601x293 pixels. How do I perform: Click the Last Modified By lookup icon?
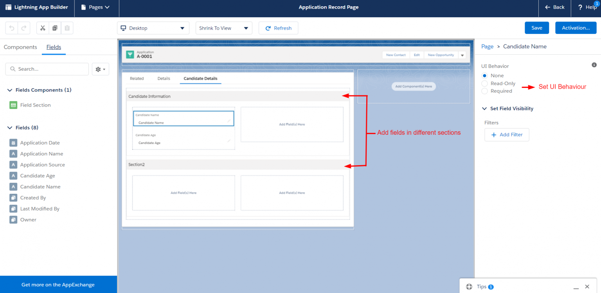[x=13, y=209]
